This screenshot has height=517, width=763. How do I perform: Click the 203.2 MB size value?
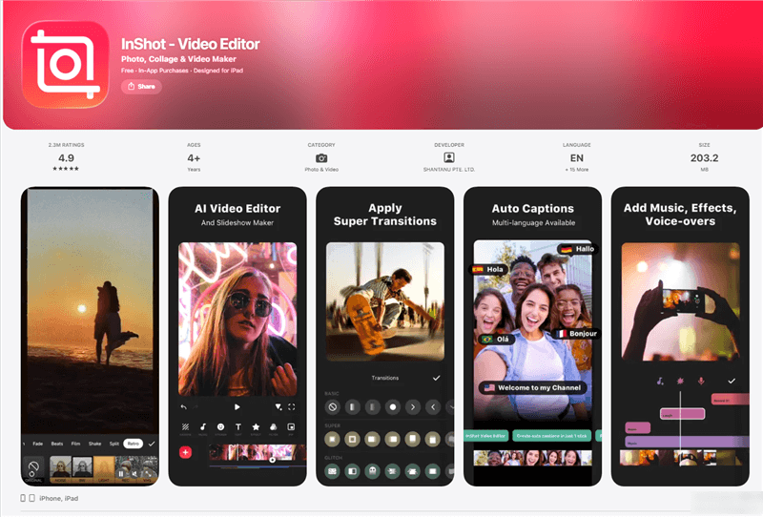pos(704,158)
